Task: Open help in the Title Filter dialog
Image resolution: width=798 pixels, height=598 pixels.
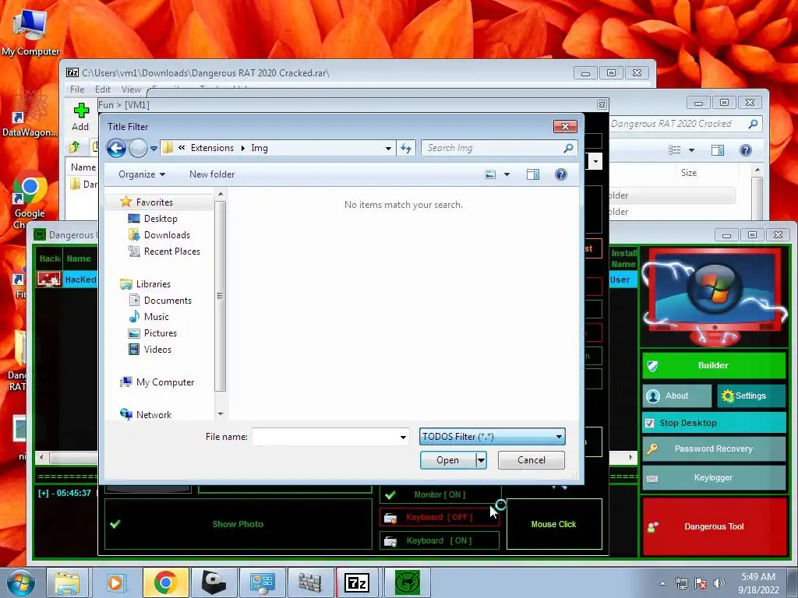Action: click(561, 174)
